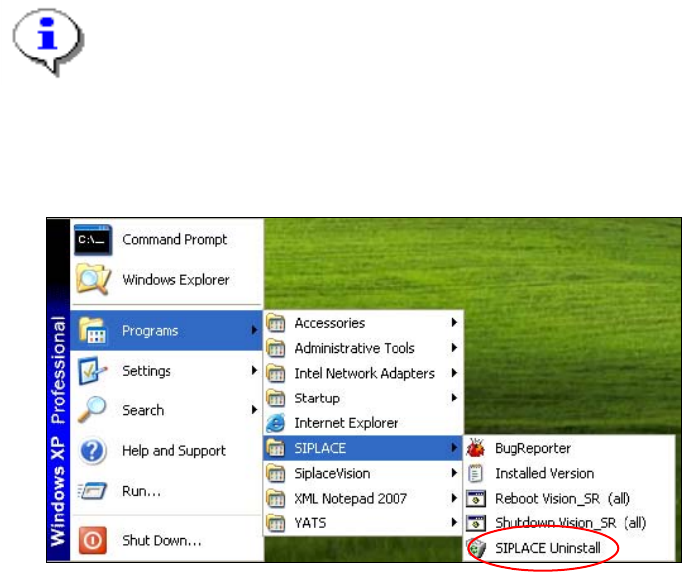Expand YATS submenu arrow
The image size is (682, 572).
(x=454, y=522)
